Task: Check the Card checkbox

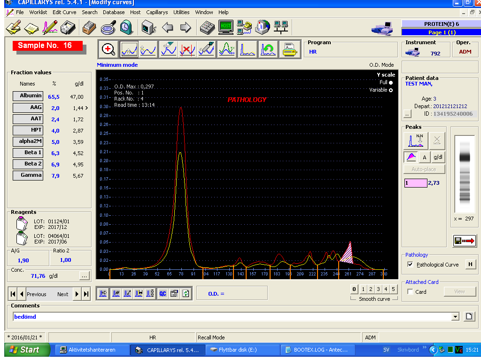Action: click(x=410, y=291)
